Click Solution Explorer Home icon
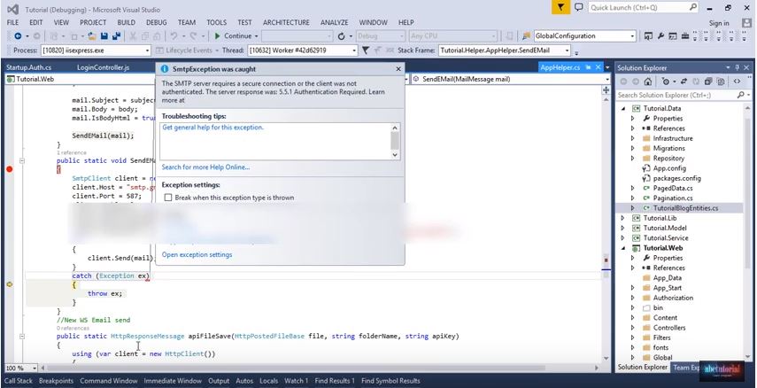Screen dimensions: 757x388 tap(648, 81)
